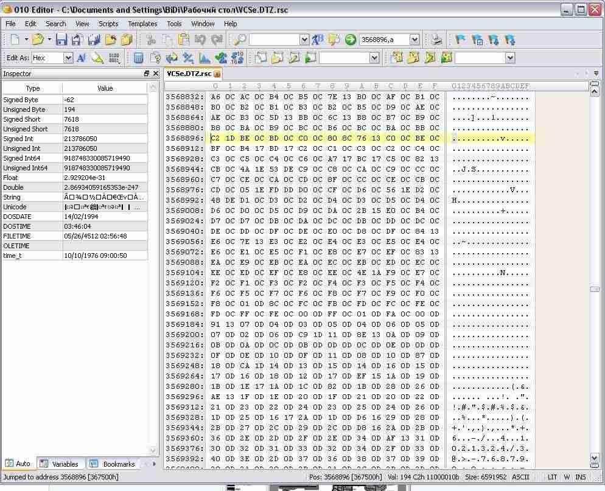Click the Histogram chart icon
Image resolution: width=605 pixels, height=491 pixels.
pos(205,58)
